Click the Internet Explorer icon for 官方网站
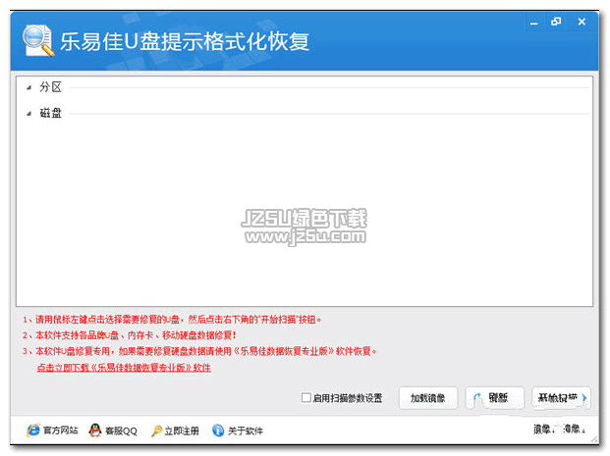The image size is (610, 456). [33, 430]
